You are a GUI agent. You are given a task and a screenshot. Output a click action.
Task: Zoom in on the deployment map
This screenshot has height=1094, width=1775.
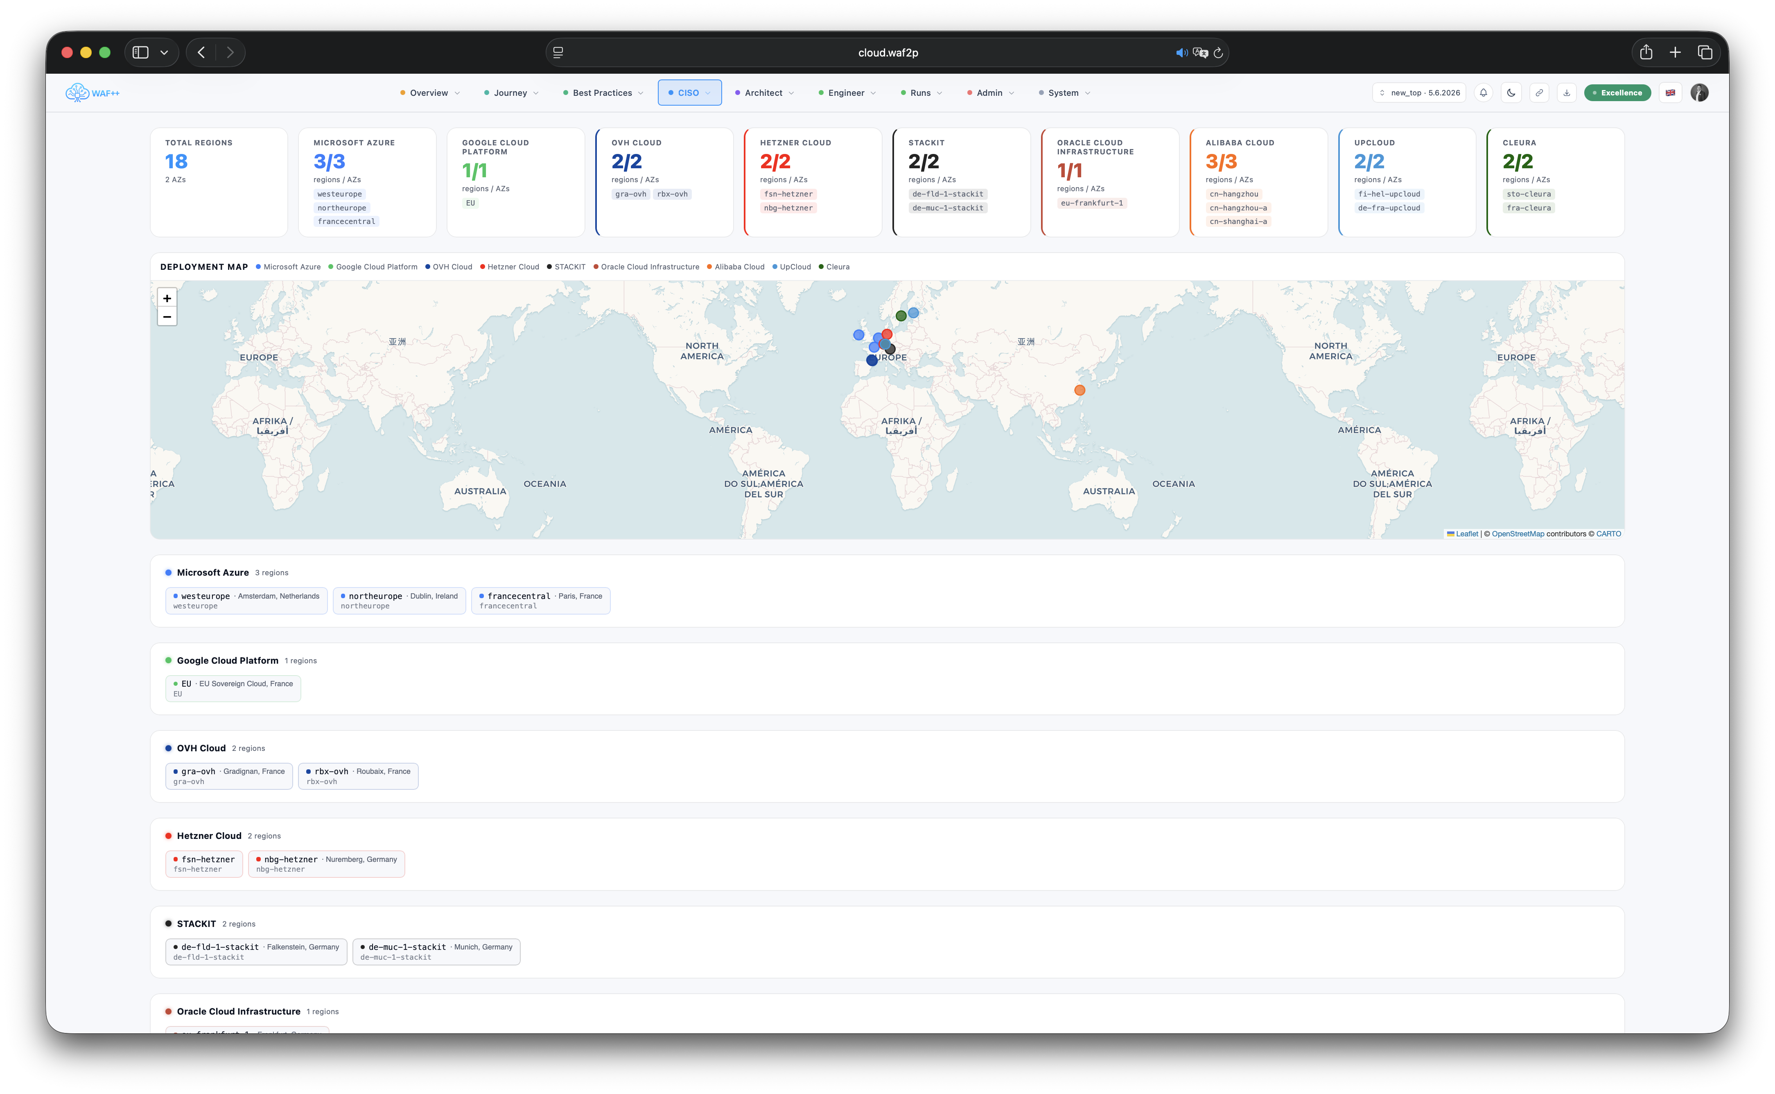point(167,298)
